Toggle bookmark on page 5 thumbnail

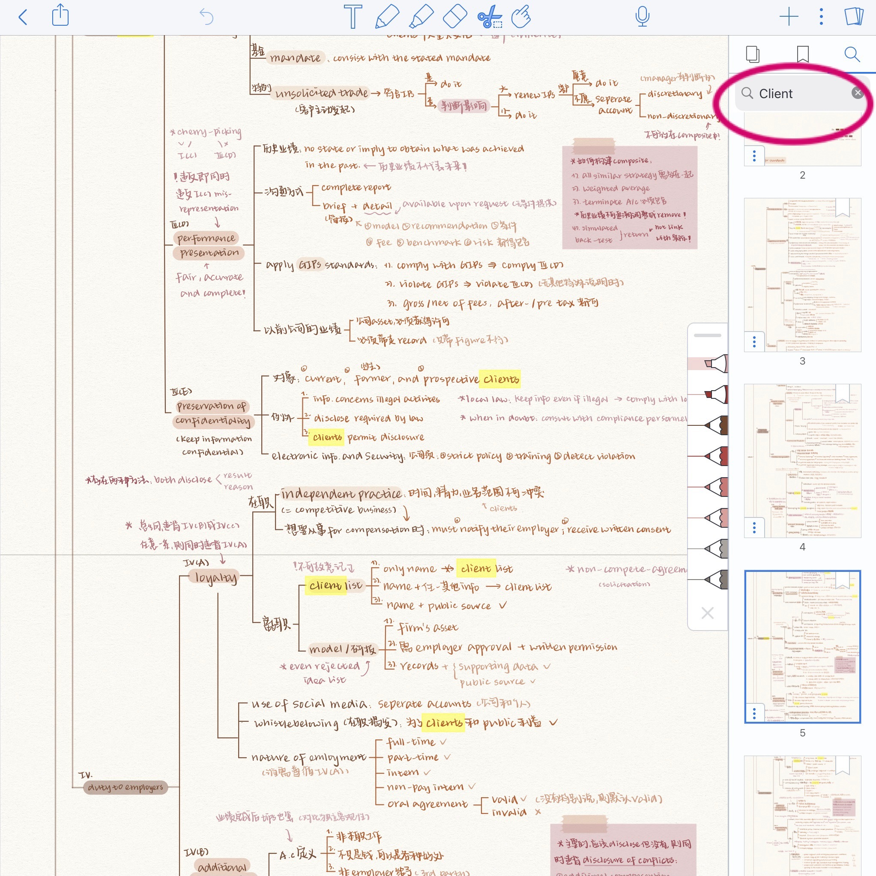pos(843,580)
